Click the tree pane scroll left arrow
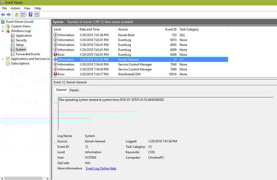277x180 pixels. (x=2, y=178)
